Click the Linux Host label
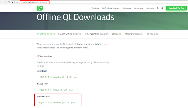 tap(41, 71)
